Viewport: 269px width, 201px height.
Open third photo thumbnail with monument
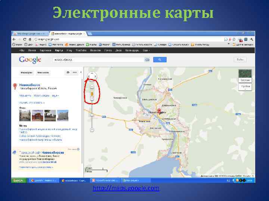pyautogui.click(x=50, y=115)
